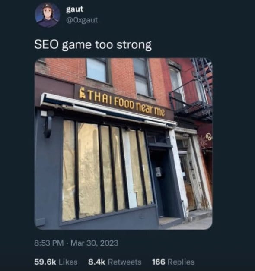The image size is (255, 271).
Task: Open the @0xgaut handle link
Action: click(82, 20)
